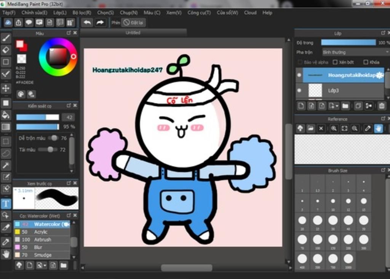Adjust the brush opacity slider at 95%
Screen dimensions: 390x279
(38, 127)
